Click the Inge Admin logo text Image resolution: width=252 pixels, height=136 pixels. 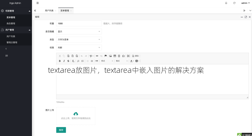15,3
